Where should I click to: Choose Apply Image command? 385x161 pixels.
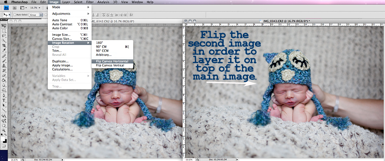pyautogui.click(x=70, y=65)
